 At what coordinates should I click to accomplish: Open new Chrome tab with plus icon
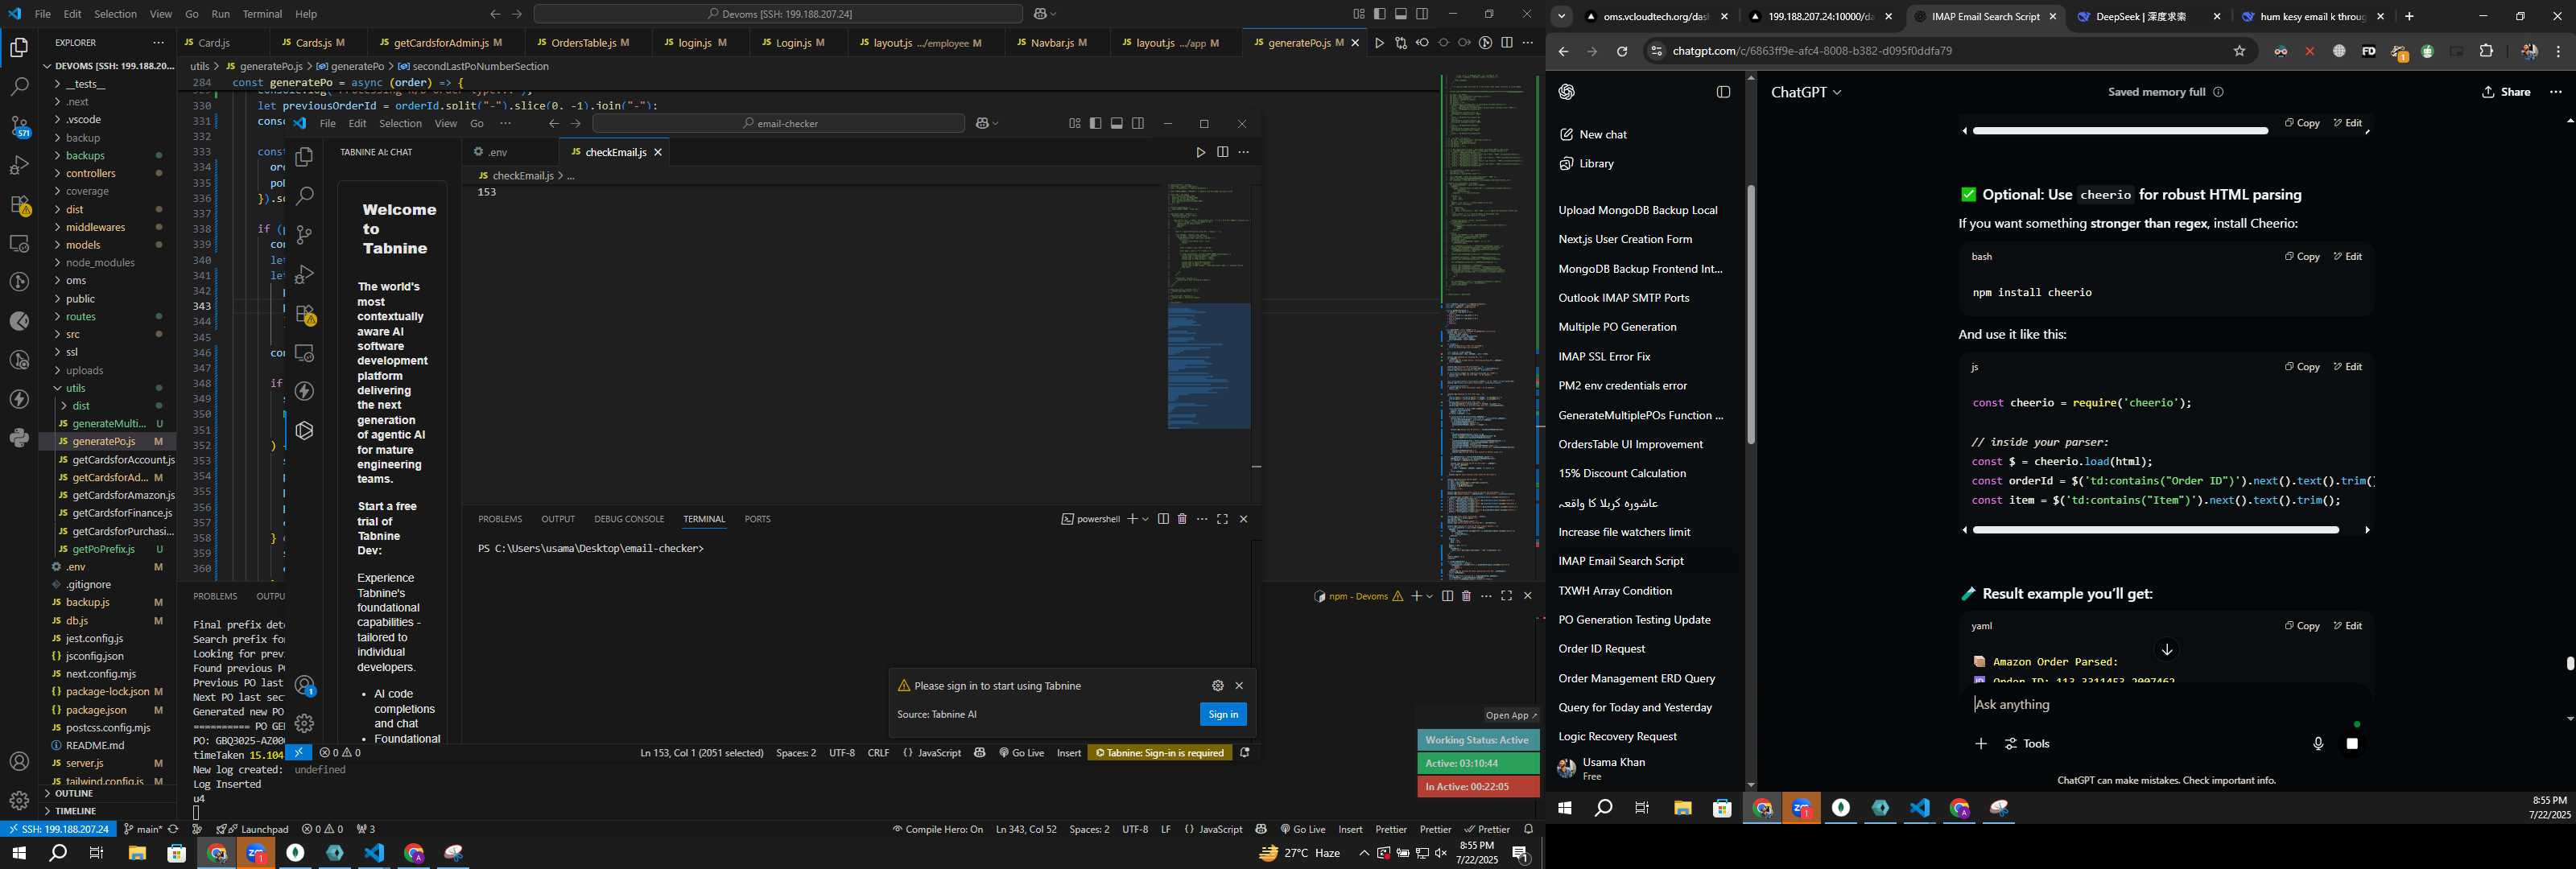pyautogui.click(x=2409, y=17)
